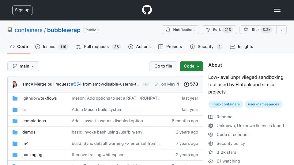Image resolution: width=294 pixels, height=165 pixels.
Task: View the 578 commits history
Action: (x=191, y=84)
